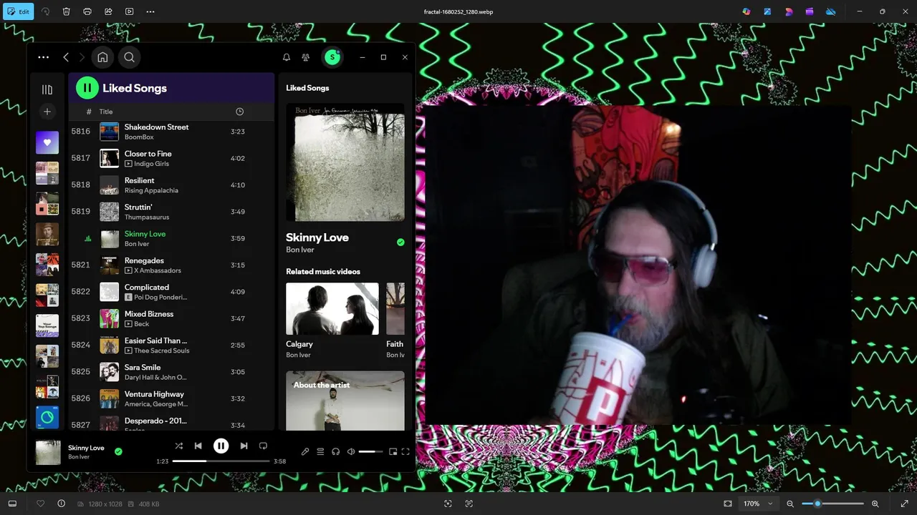The image size is (917, 515).
Task: Share the photo via the share icon
Action: (x=108, y=11)
